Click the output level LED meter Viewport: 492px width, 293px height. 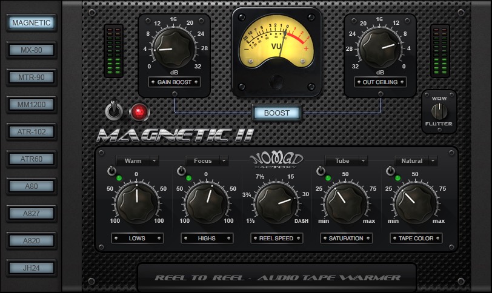(440, 51)
